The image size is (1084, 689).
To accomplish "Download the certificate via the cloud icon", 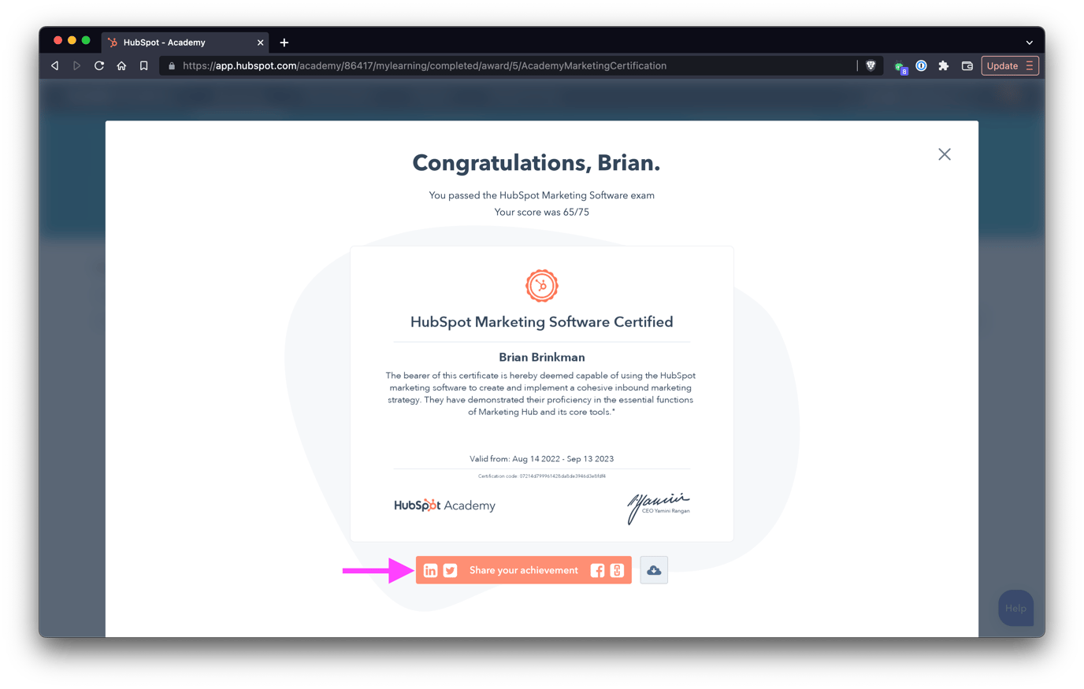I will [x=653, y=569].
